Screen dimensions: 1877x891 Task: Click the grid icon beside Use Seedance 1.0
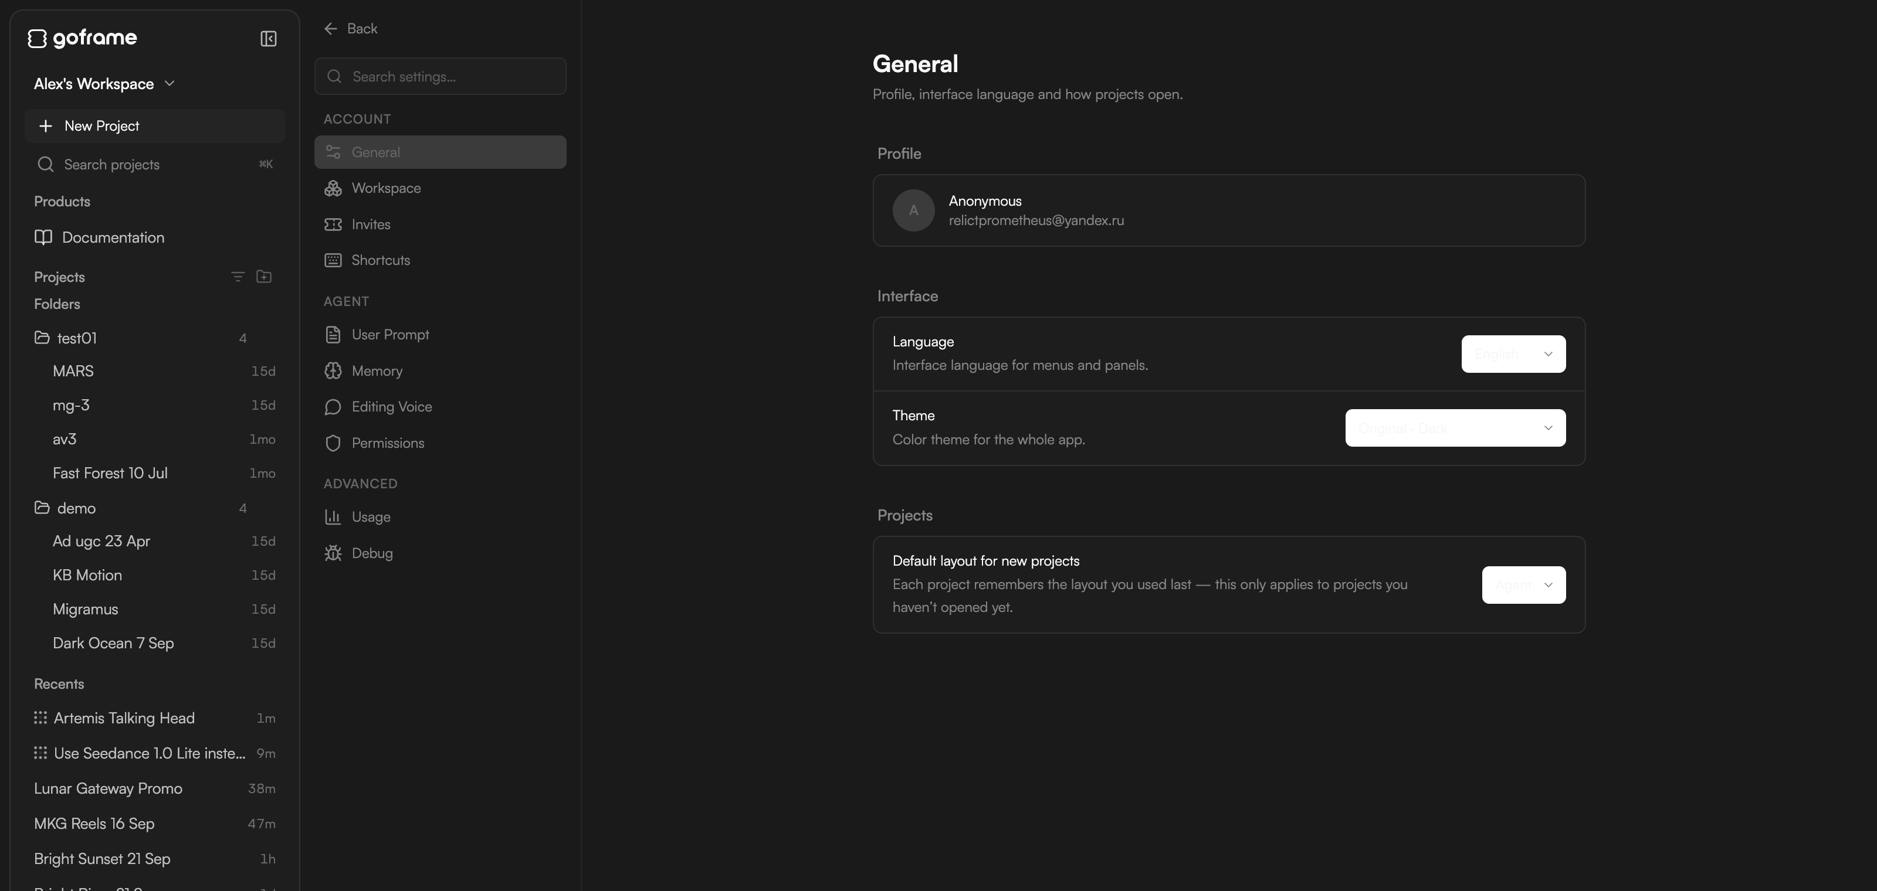(x=41, y=753)
